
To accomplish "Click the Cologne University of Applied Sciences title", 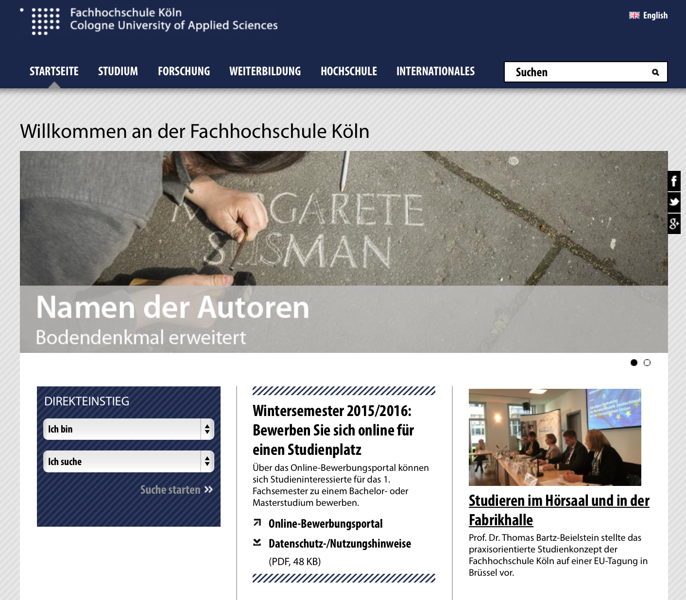I will [x=174, y=25].
